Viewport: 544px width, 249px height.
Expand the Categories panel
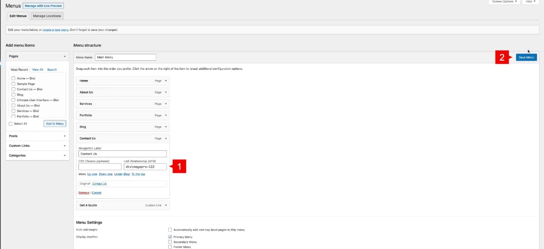[x=64, y=155]
